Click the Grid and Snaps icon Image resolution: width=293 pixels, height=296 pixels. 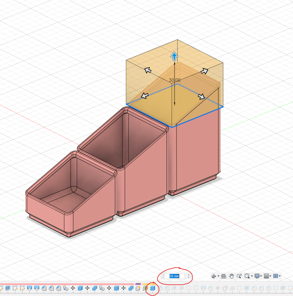pos(266,276)
